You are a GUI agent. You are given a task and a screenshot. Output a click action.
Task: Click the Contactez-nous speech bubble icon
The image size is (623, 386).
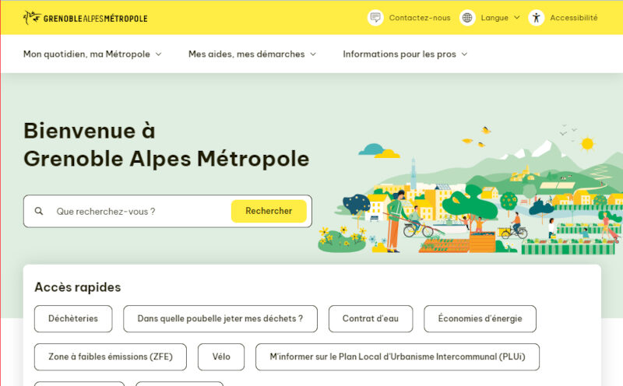click(375, 17)
